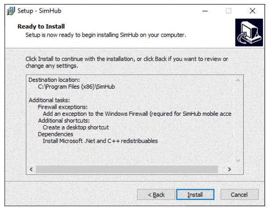Screen dimensions: 274x208
Task: Minimize the Setup window
Action: (x=205, y=11)
